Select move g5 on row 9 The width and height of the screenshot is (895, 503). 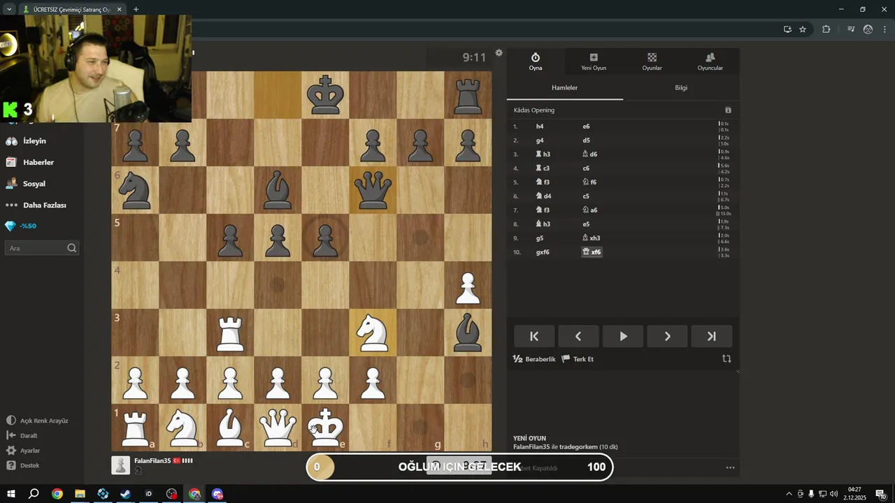pyautogui.click(x=540, y=238)
